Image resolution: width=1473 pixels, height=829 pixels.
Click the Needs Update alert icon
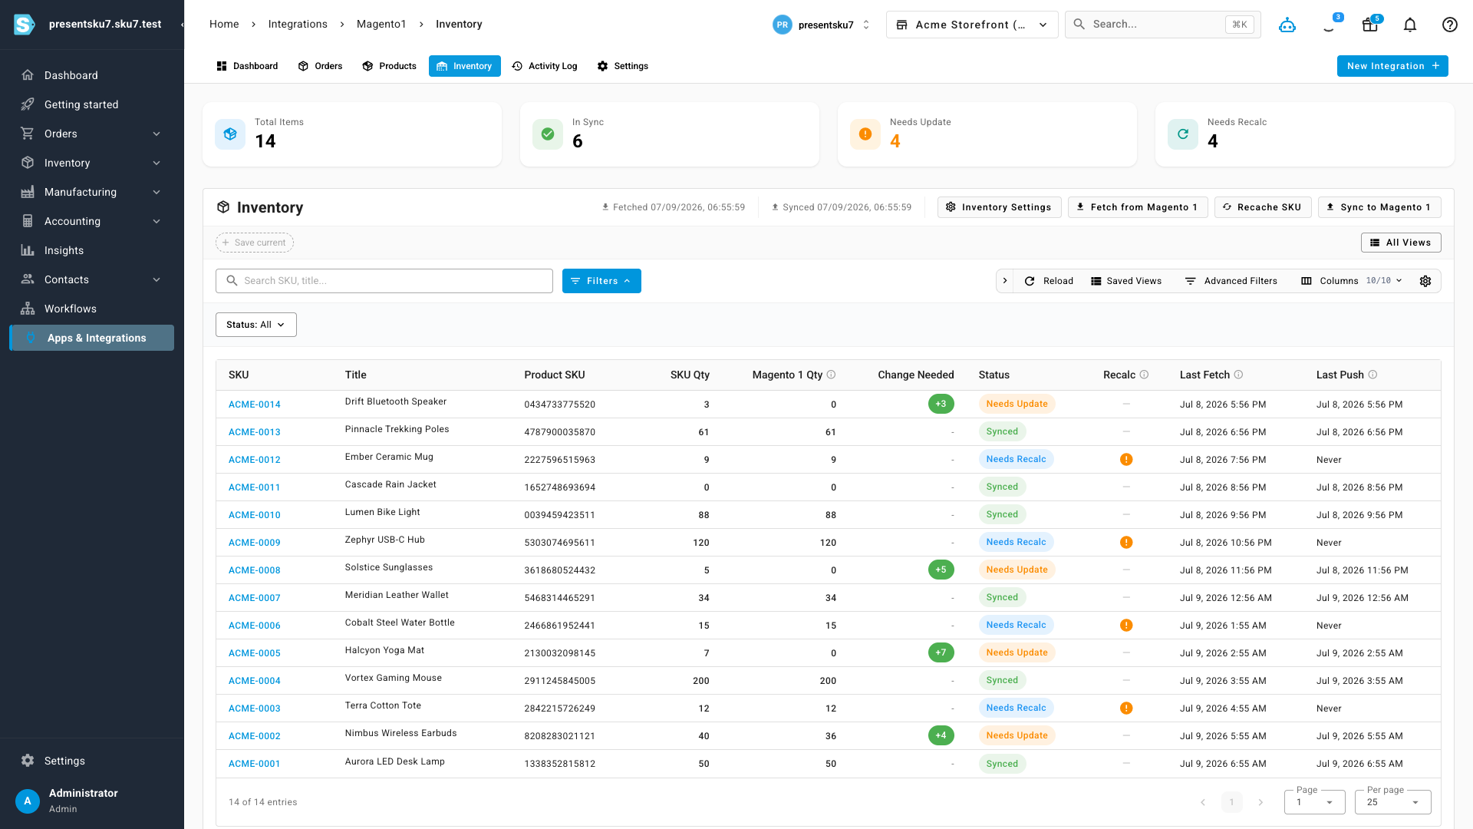tap(865, 134)
